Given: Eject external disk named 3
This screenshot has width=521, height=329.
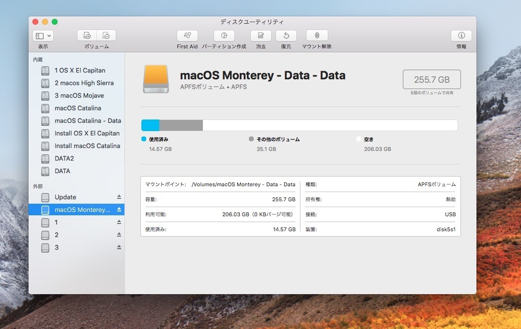Looking at the screenshot, I should (x=119, y=247).
